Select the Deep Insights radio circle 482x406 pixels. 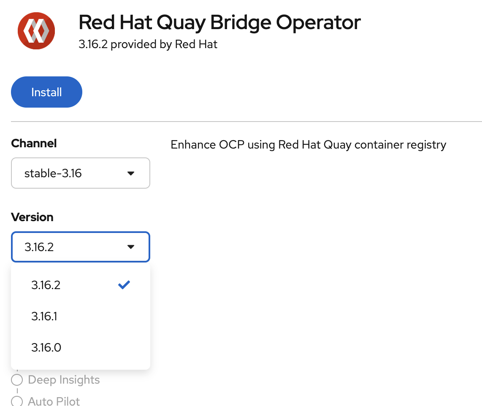[17, 380]
